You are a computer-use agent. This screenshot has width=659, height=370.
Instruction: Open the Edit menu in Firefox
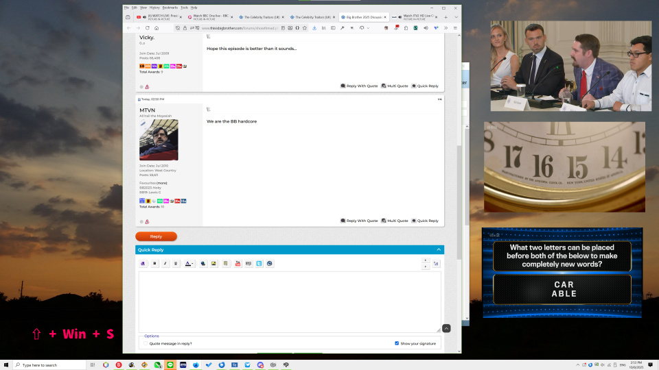[135, 8]
